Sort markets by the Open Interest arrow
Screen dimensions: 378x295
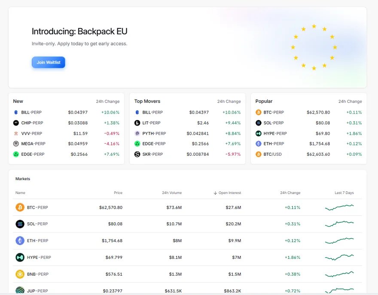coord(215,193)
